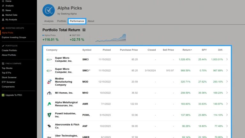This screenshot has width=245, height=138.
Task: Click the Modine Manufacturing logo
Action: tap(49, 82)
